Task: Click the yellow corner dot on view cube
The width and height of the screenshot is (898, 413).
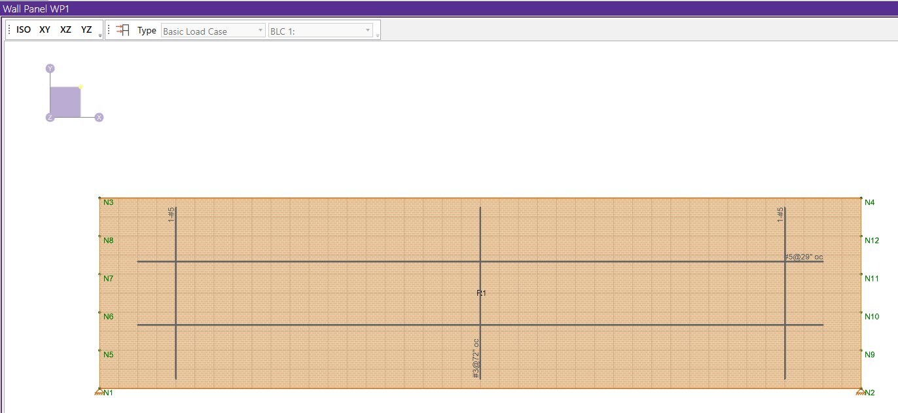Action: [81, 86]
